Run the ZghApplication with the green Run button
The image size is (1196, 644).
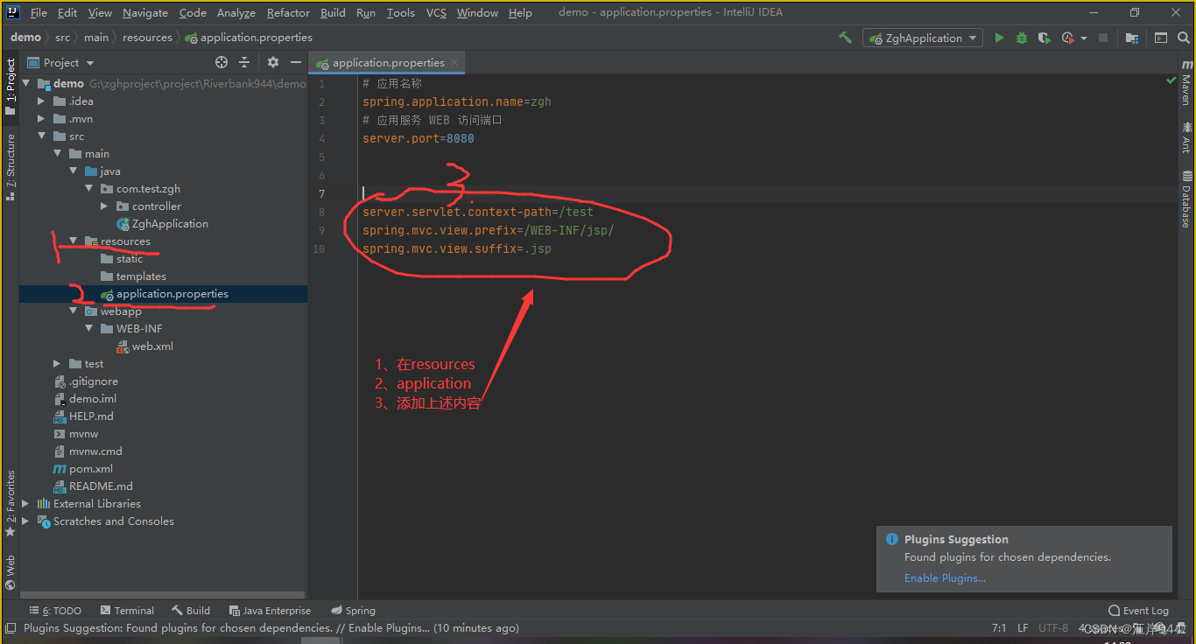click(x=999, y=38)
